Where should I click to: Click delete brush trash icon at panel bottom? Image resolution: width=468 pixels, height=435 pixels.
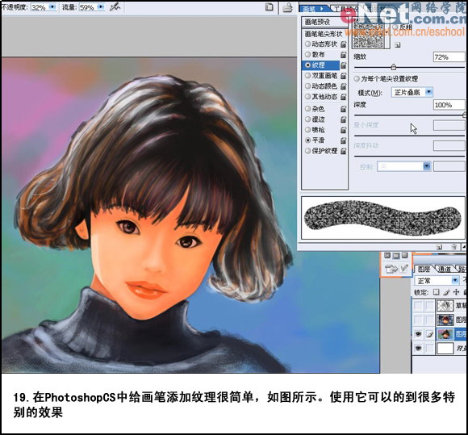(453, 247)
